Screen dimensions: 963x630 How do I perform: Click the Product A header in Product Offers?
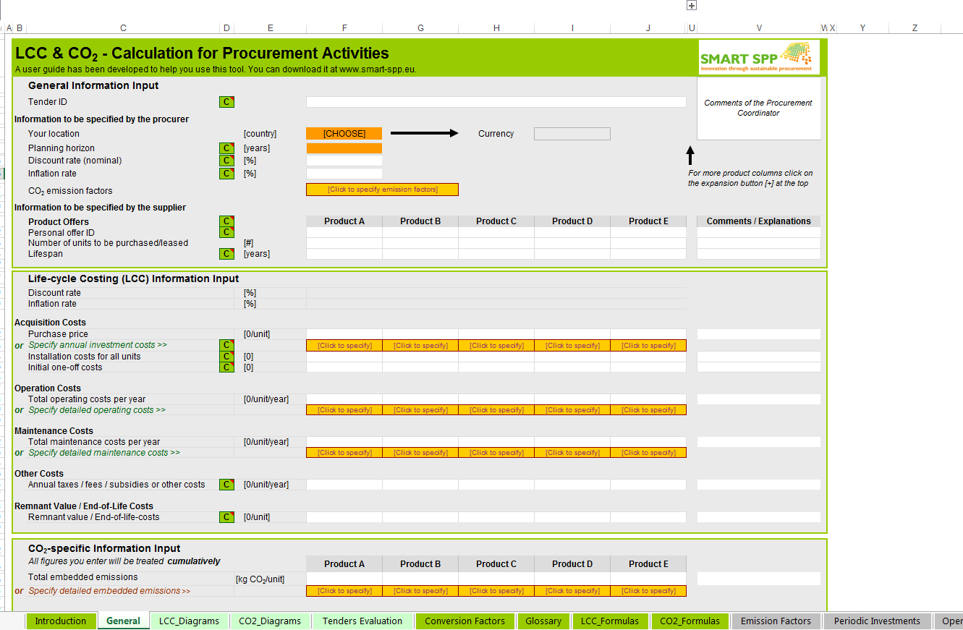[344, 221]
